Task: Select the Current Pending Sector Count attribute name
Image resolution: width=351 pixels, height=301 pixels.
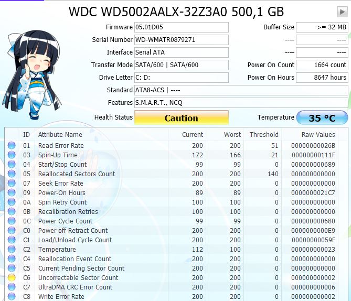Action: 81,268
